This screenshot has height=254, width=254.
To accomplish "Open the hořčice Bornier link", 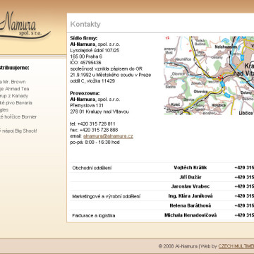I will (x=18, y=117).
